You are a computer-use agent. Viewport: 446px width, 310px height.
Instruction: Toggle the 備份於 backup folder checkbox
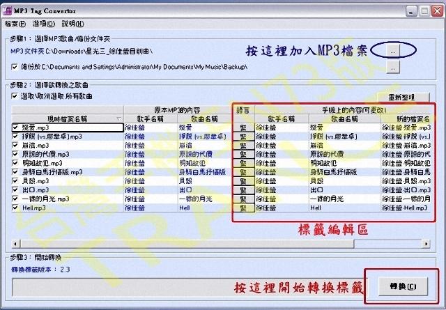pos(14,67)
